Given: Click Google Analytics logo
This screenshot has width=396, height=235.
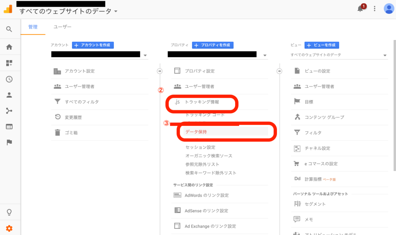Looking at the screenshot, I should tap(8, 9).
